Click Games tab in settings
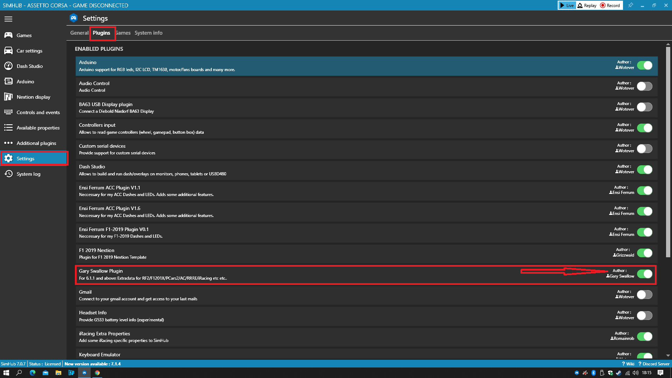Image resolution: width=672 pixels, height=378 pixels. [x=122, y=32]
